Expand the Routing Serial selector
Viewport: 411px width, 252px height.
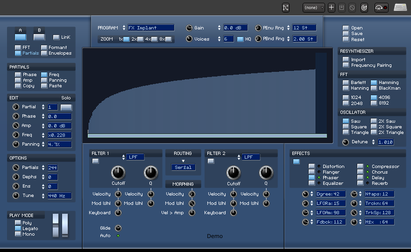click(x=183, y=167)
